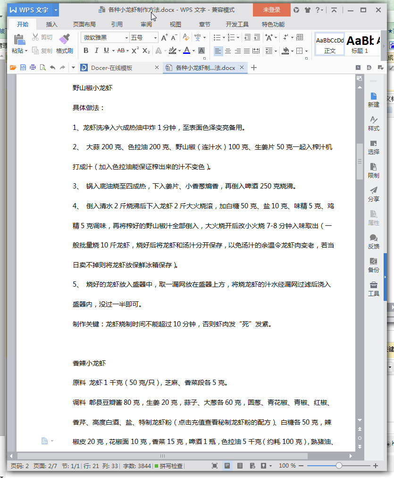Screen dimensions: 394x478
Task: Open the phonetic guide (wén) icon
Action: click(198, 37)
